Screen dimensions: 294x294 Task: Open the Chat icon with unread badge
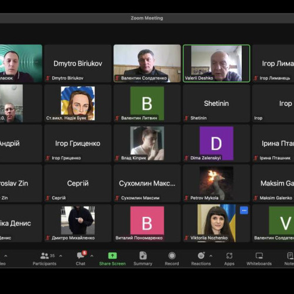(x=81, y=255)
